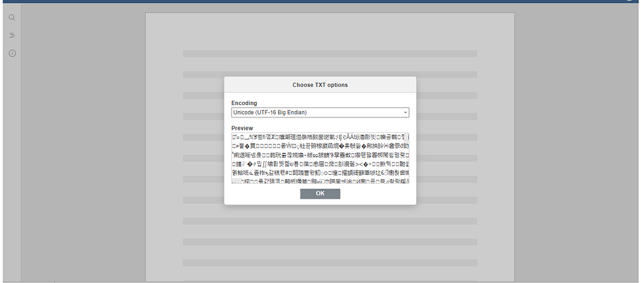Image resolution: width=641 pixels, height=283 pixels.
Task: Open the headings navigation icon in sidebar
Action: pyautogui.click(x=12, y=36)
